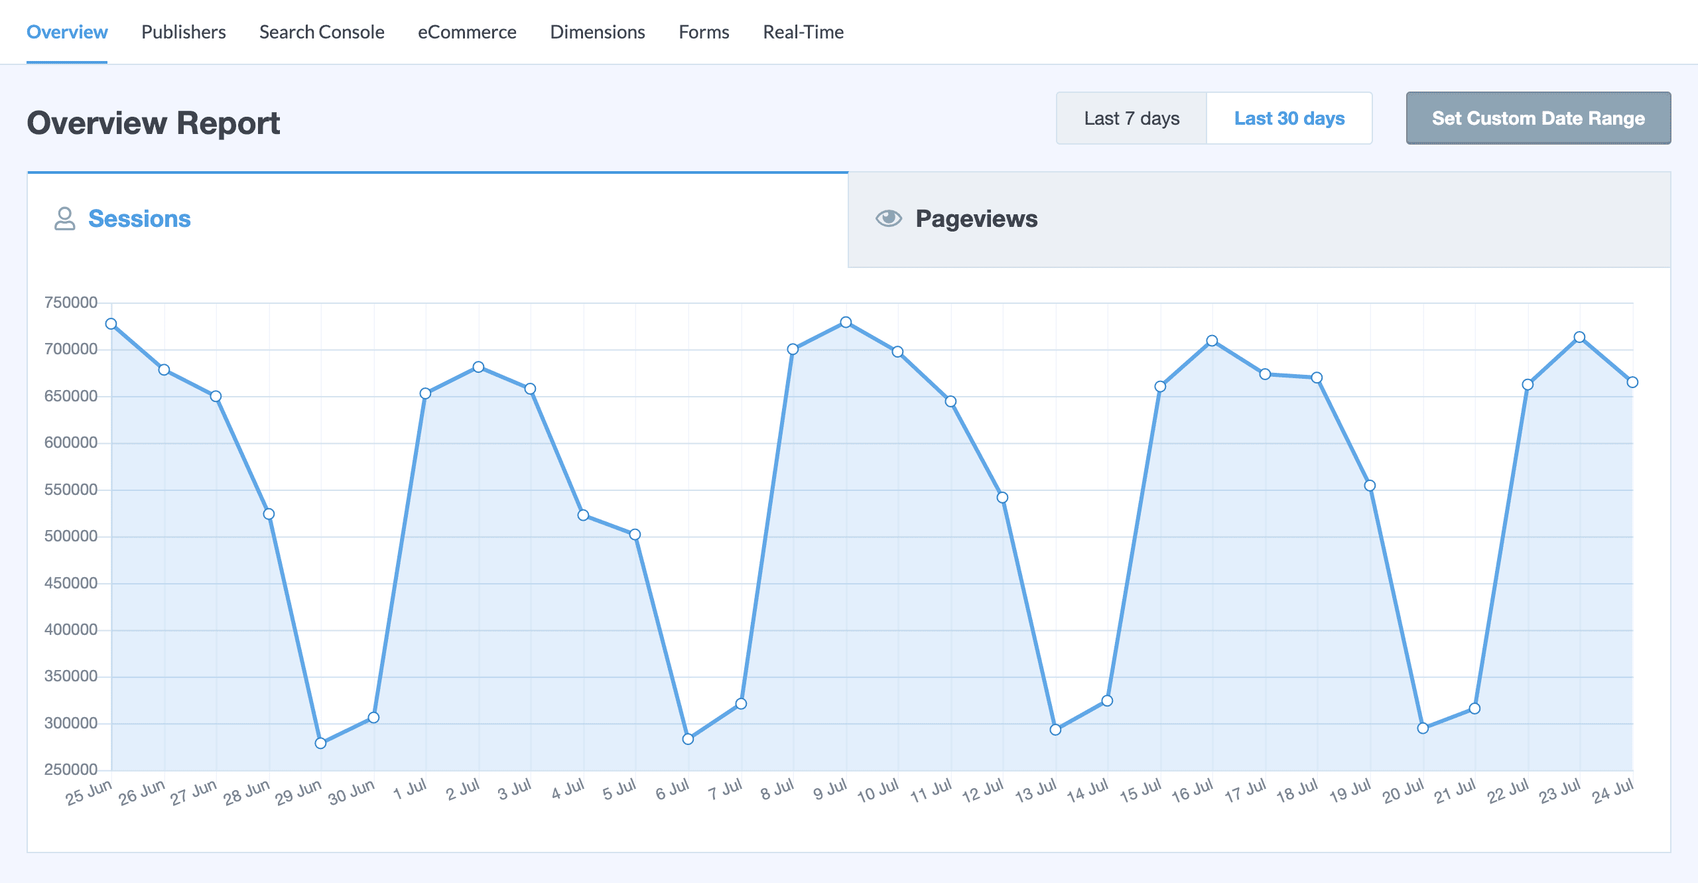This screenshot has width=1698, height=883.
Task: Click the person icon beside Sessions
Action: 64,218
